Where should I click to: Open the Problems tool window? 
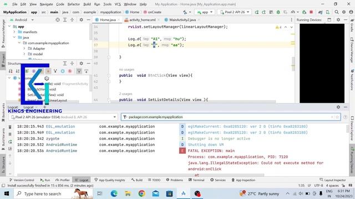pos(174,180)
